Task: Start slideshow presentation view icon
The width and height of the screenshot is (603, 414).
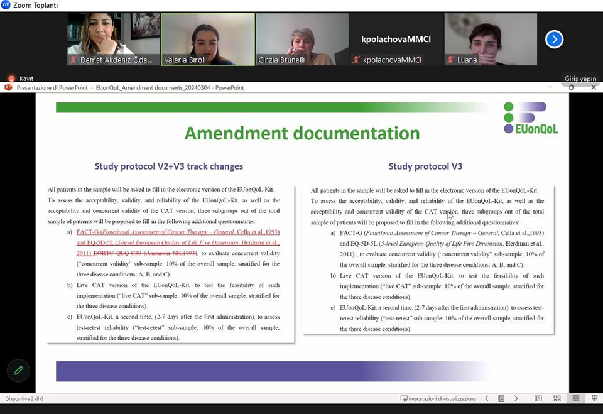Action: pos(594,398)
